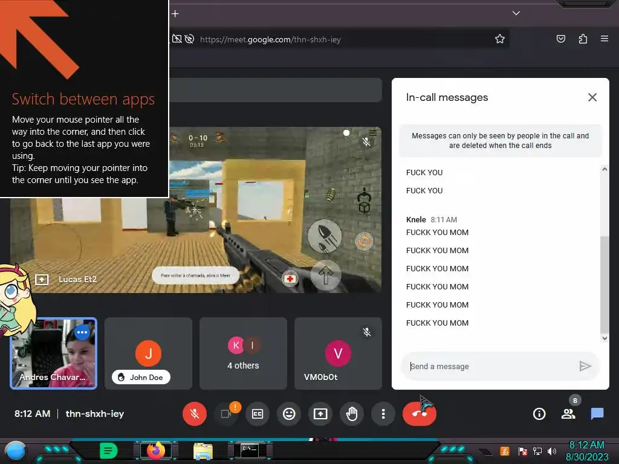
Task: Click the grenade icon in game stream
Action: (331, 194)
